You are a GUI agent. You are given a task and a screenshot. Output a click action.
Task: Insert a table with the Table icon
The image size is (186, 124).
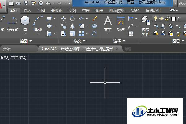[x=131, y=33]
